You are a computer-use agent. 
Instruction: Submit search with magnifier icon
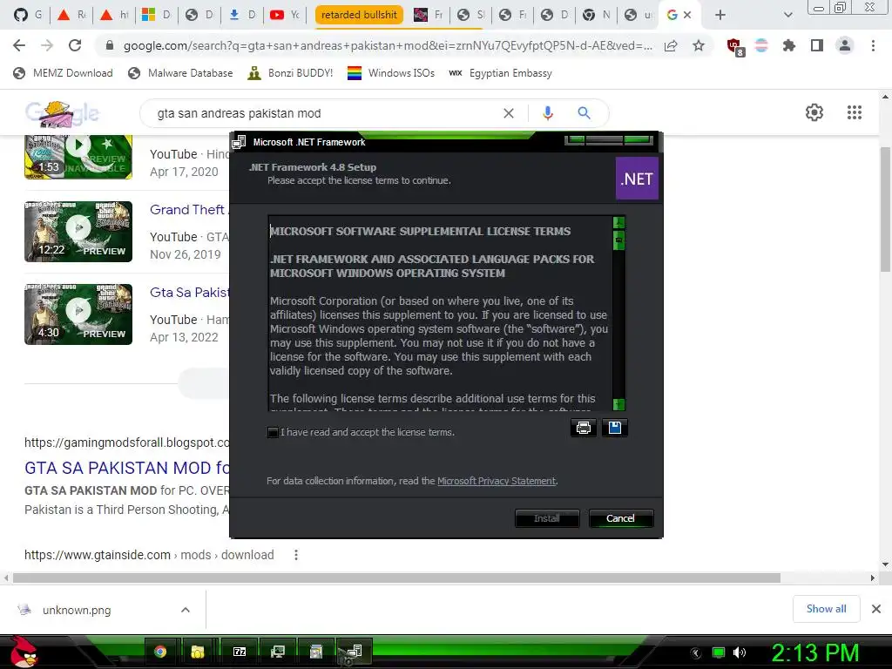pos(584,113)
